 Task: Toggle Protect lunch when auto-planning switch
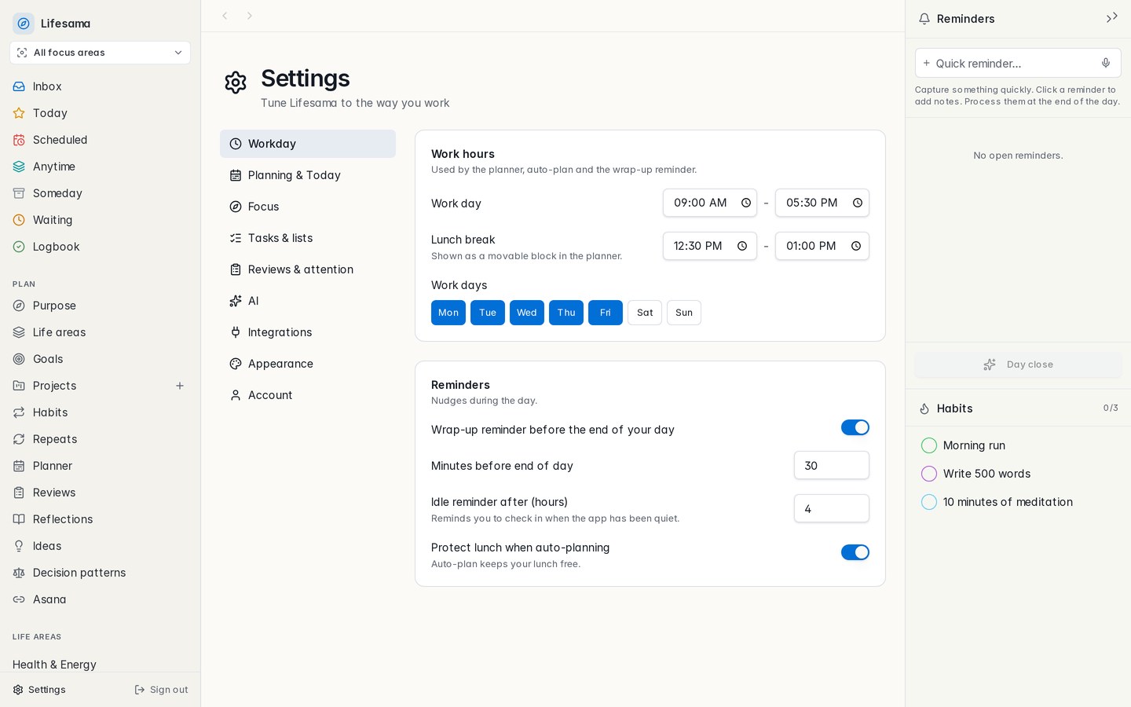click(x=855, y=552)
